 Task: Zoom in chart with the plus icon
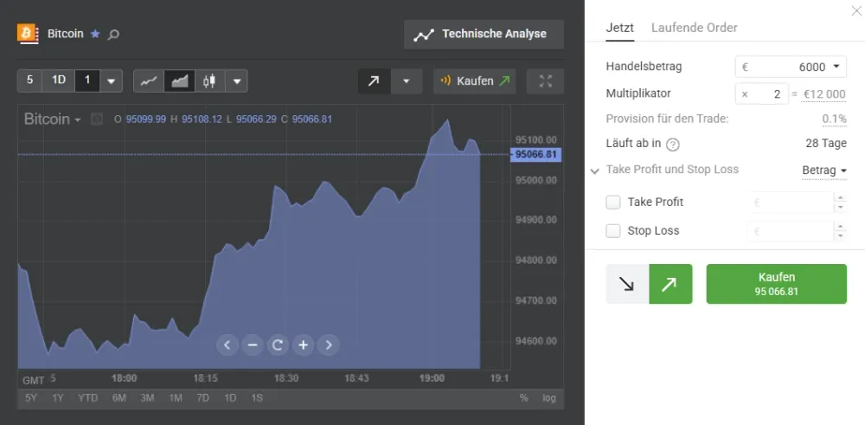coord(303,345)
